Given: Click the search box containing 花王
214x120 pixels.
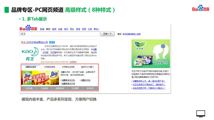Looking at the screenshot, I should (x=60, y=34).
